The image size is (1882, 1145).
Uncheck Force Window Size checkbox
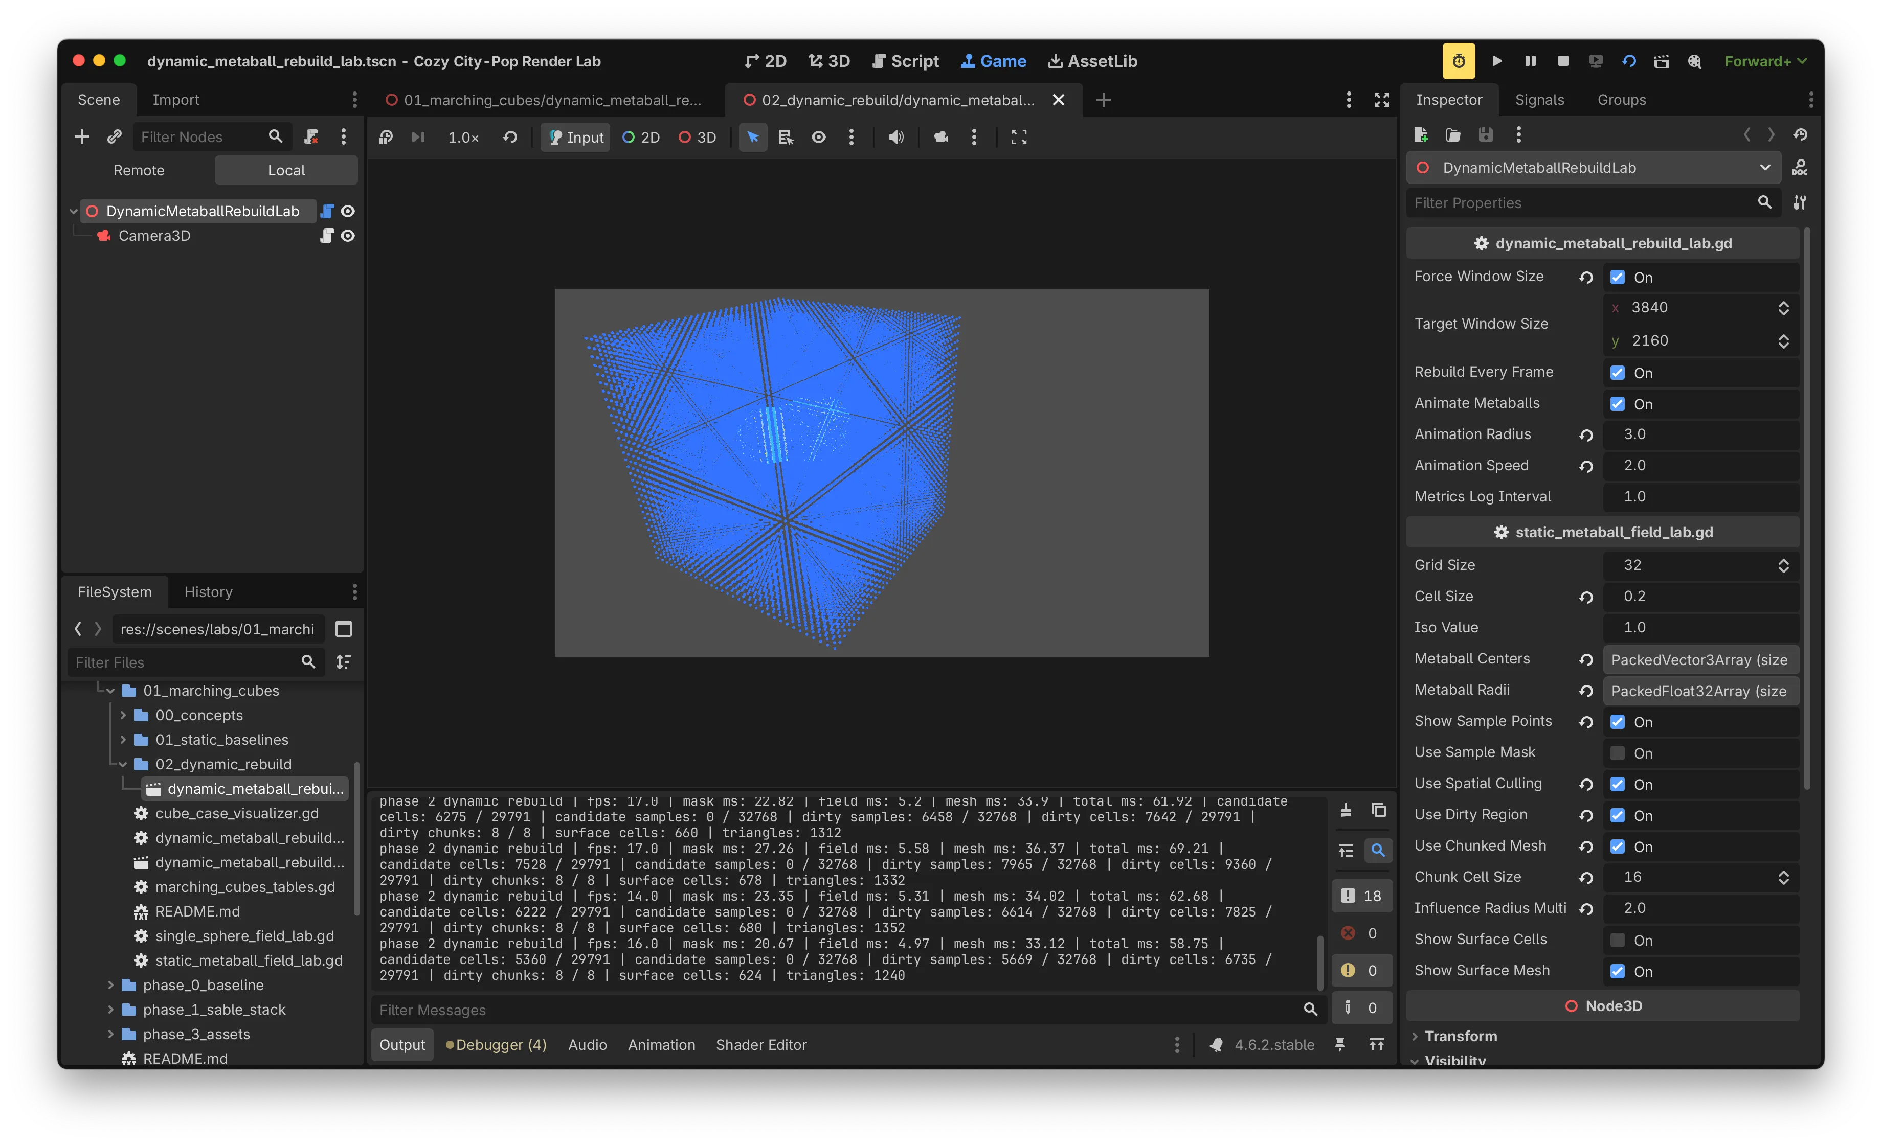[1617, 277]
